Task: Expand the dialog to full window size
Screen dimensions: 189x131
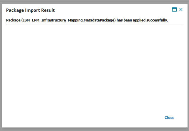Action: (x=174, y=9)
